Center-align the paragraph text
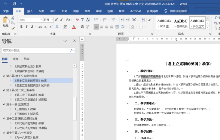The image size is (220, 140). [x=102, y=27]
